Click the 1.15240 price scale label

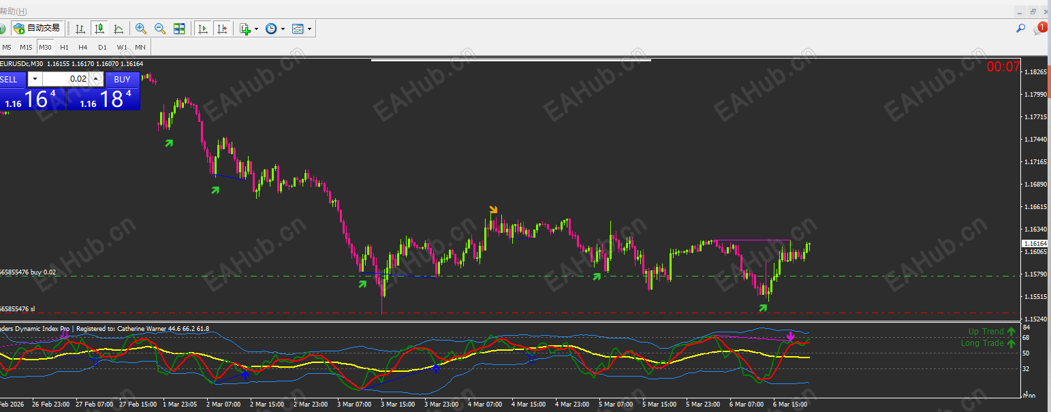point(1035,319)
